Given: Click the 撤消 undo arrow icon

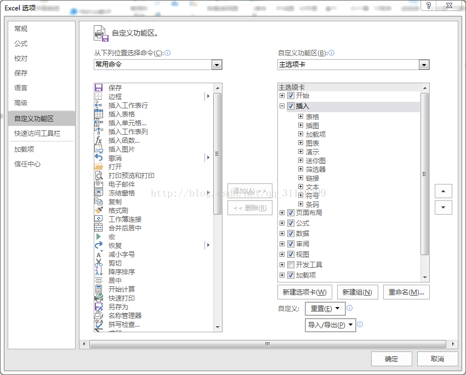Looking at the screenshot, I should tap(99, 158).
